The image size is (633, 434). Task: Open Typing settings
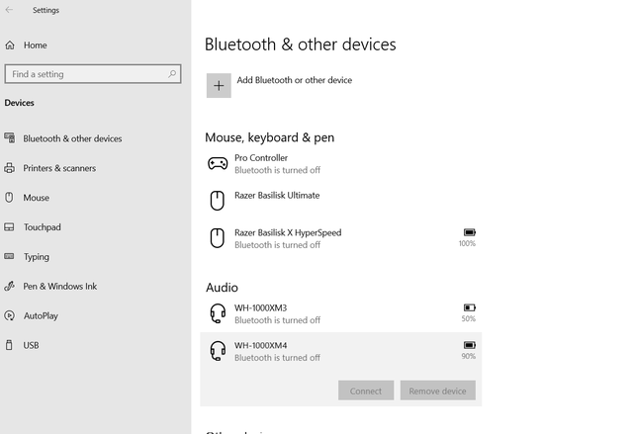(37, 257)
